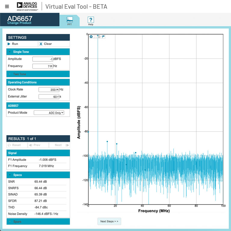Click the AD6657 section header
Viewport: 231px width, 231px height.
click(x=38, y=106)
